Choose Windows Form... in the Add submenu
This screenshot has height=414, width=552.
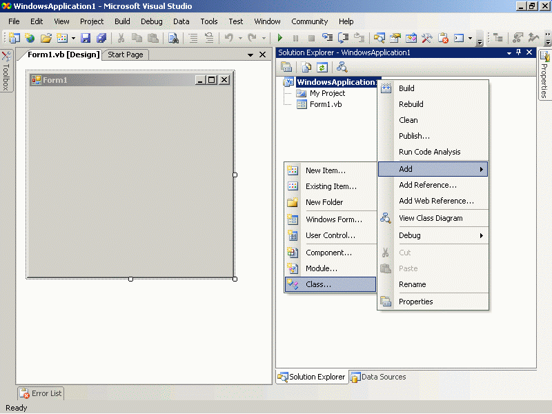tap(333, 219)
